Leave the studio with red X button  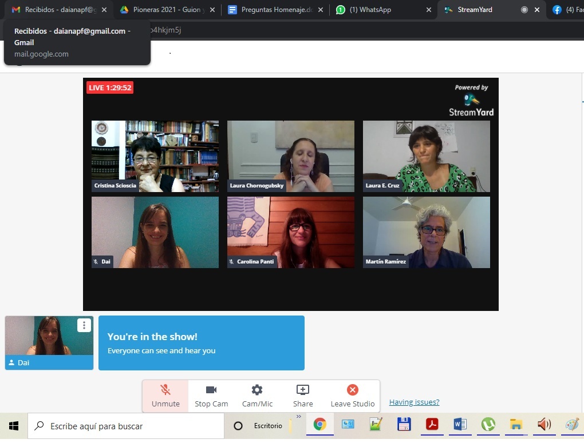coord(352,396)
